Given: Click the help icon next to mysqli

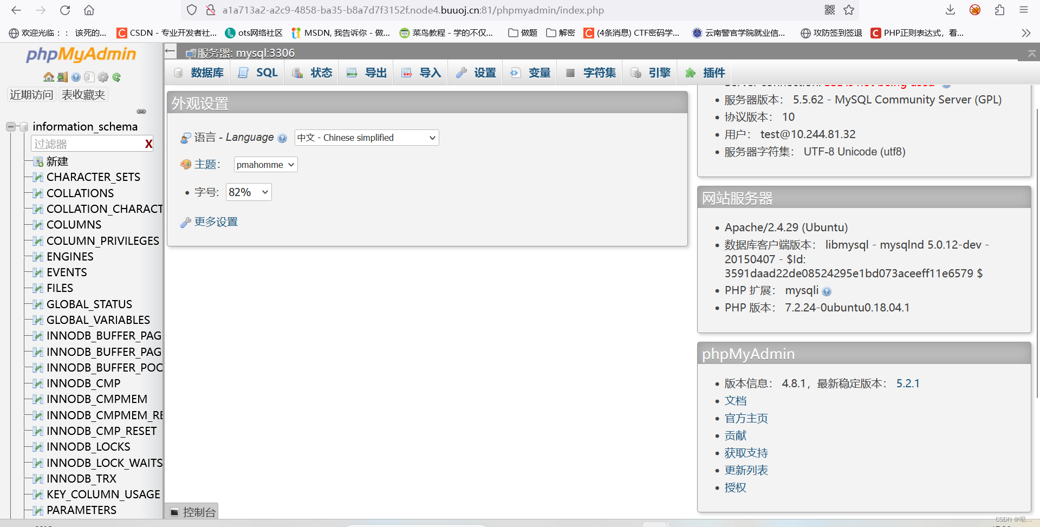Looking at the screenshot, I should click(x=827, y=291).
